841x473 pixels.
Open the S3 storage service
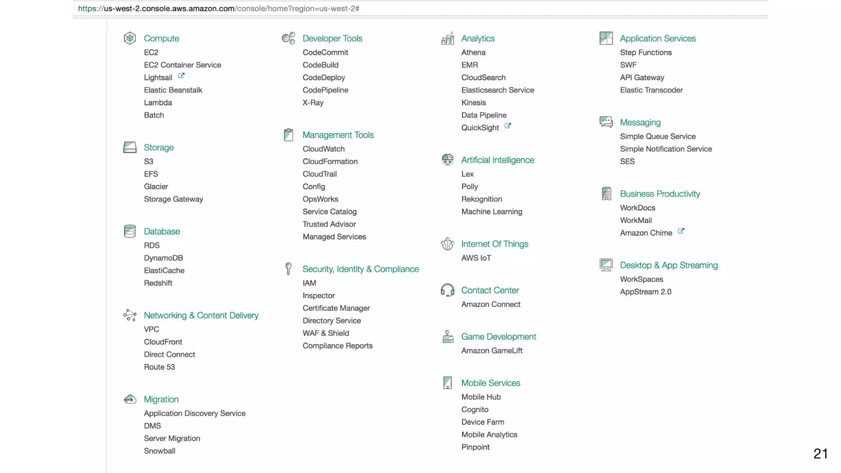(148, 161)
